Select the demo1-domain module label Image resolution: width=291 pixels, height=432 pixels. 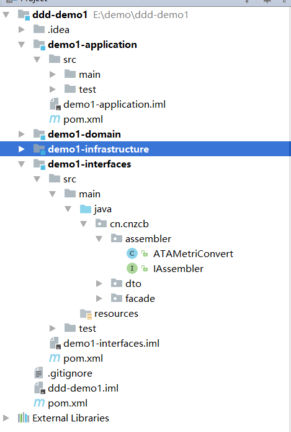[x=84, y=134]
